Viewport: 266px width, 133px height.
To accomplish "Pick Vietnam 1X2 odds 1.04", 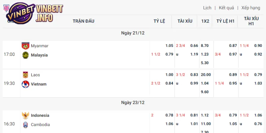I will pyautogui.click(x=205, y=84).
